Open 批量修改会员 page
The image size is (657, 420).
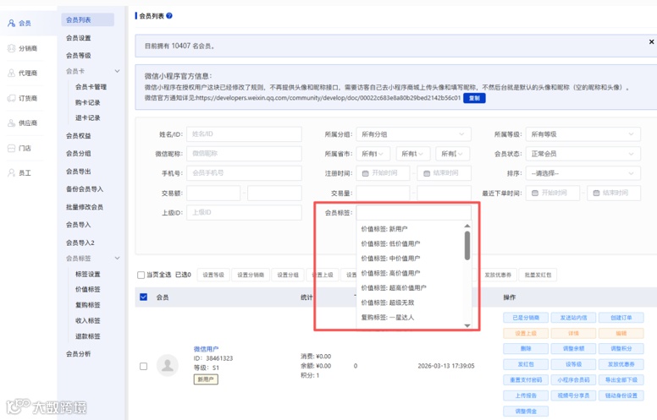84,207
